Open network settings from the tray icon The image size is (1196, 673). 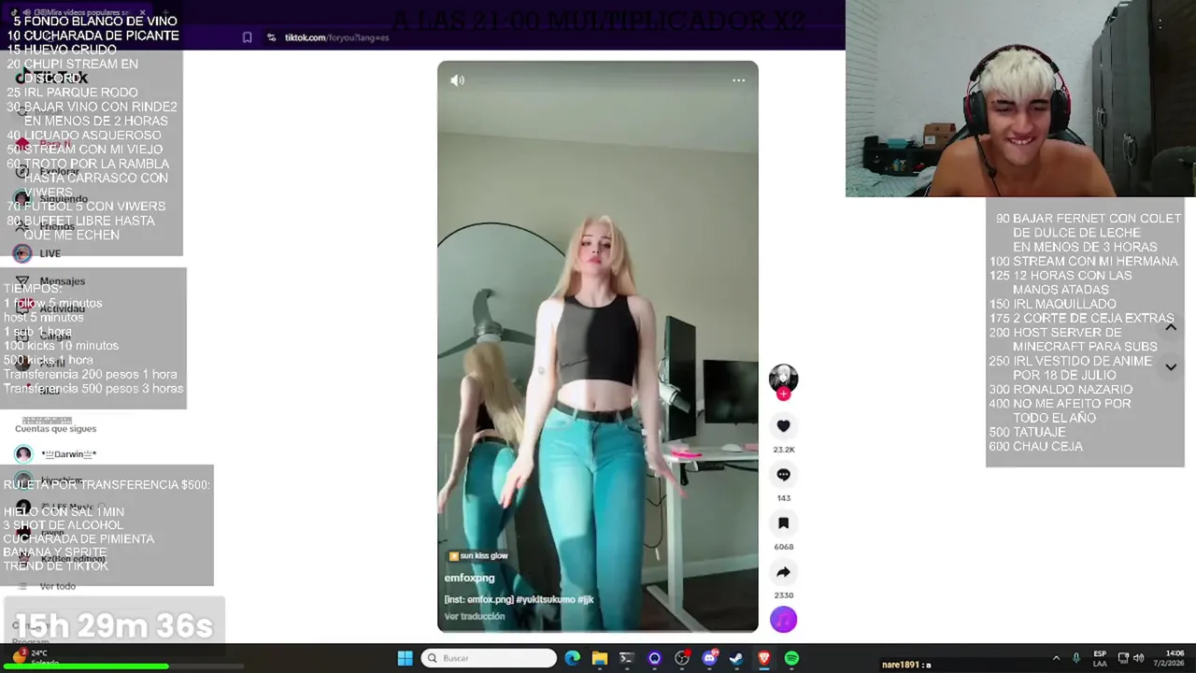1123,658
